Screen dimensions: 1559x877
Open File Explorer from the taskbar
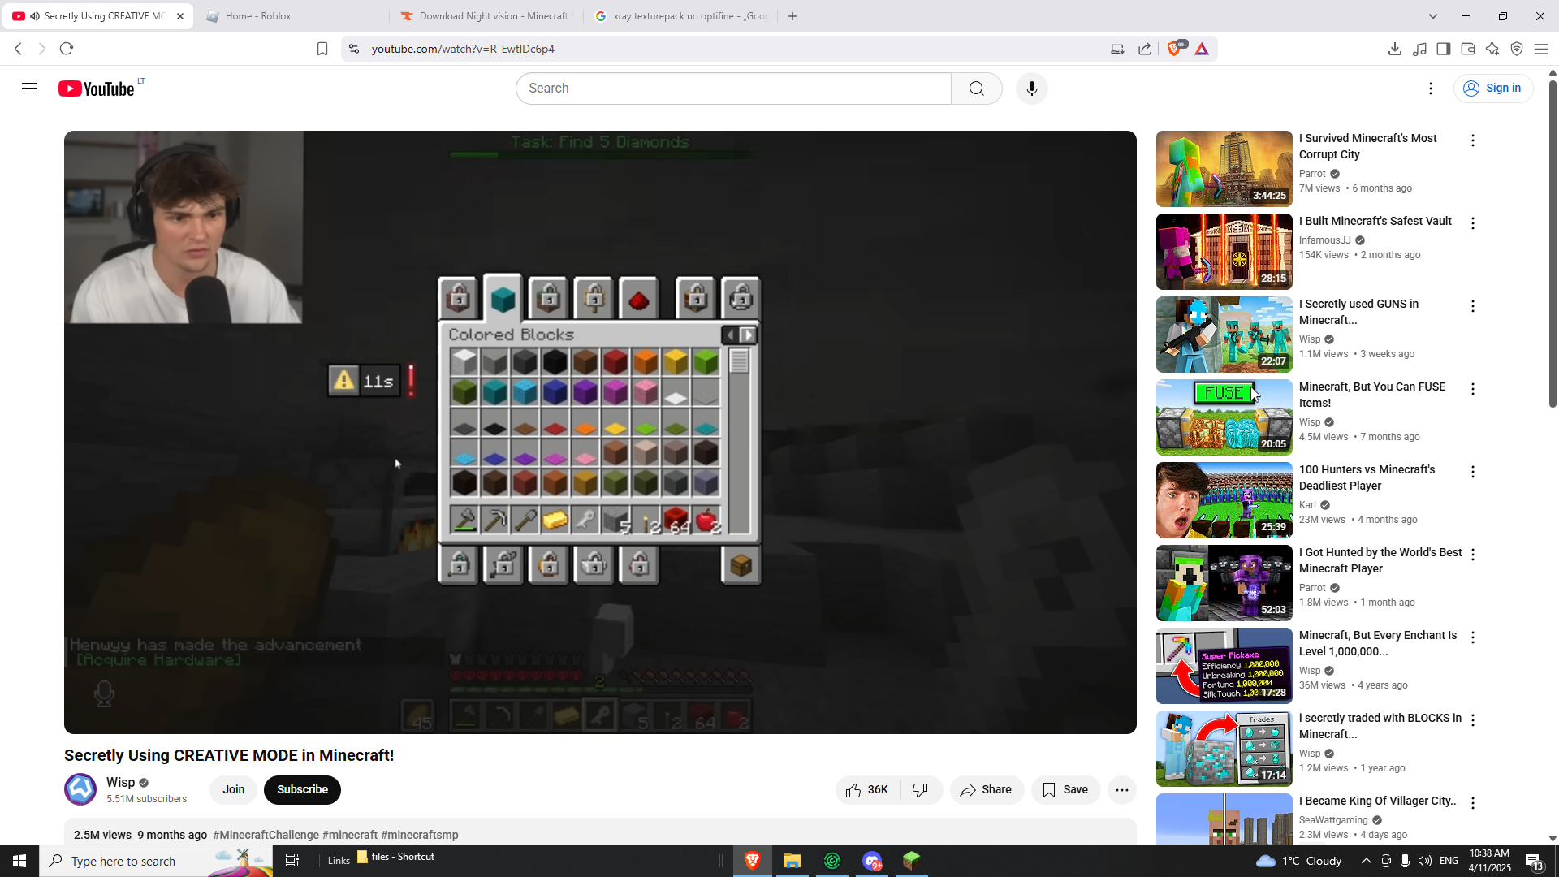point(792,861)
